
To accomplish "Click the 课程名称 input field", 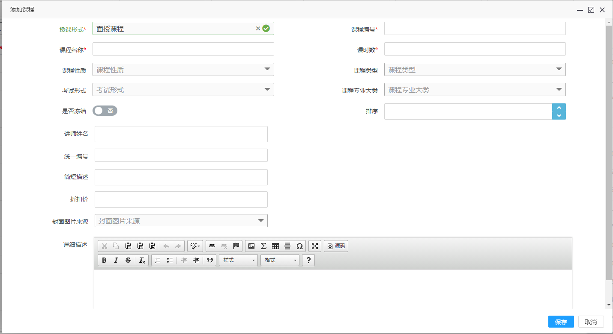I will 183,49.
